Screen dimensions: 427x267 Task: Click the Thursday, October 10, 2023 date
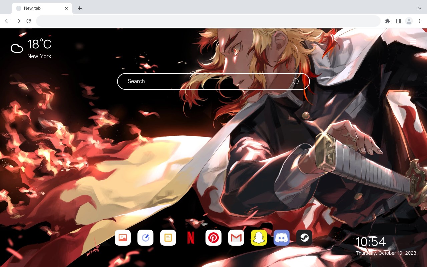coord(386,253)
